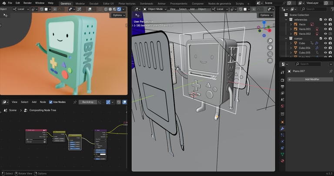Switch to Nodos de geometría workspace tab

click(x=219, y=3)
